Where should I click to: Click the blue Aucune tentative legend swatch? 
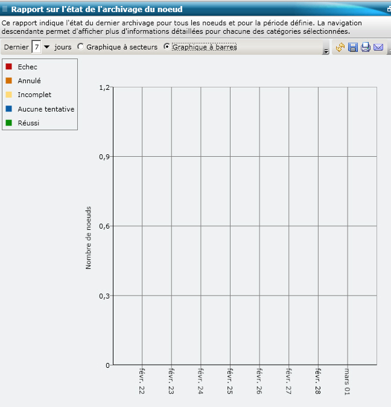(x=9, y=109)
